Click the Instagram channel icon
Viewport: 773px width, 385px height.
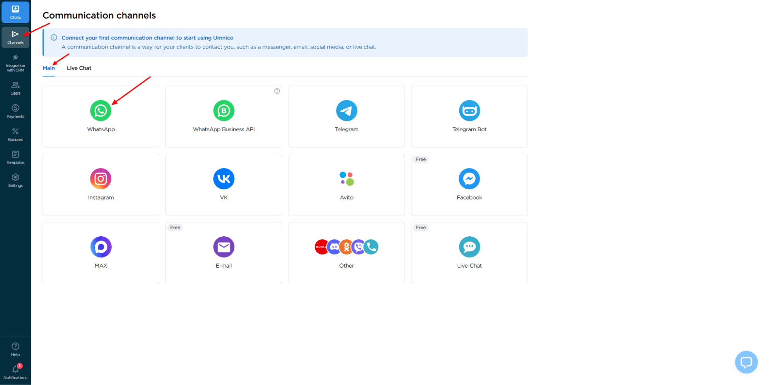(x=101, y=179)
